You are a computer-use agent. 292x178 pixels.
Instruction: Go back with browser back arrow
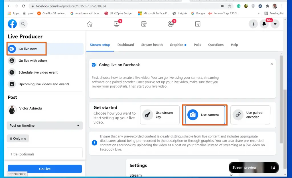[x=9, y=6]
